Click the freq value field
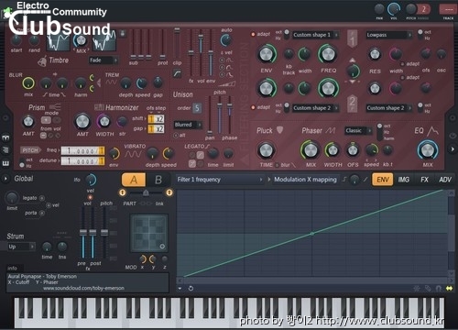The height and width of the screenshot is (330, 458). 82,150
